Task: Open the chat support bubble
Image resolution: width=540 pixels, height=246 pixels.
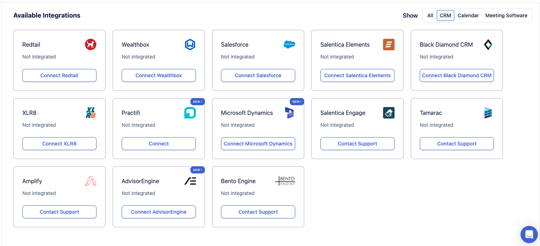Action: [x=529, y=235]
